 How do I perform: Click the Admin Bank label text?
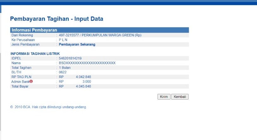tap(20, 82)
